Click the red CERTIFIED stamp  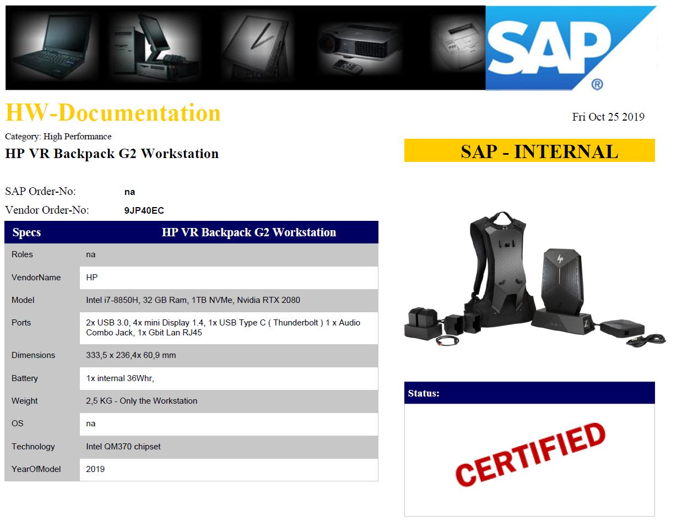pos(530,454)
